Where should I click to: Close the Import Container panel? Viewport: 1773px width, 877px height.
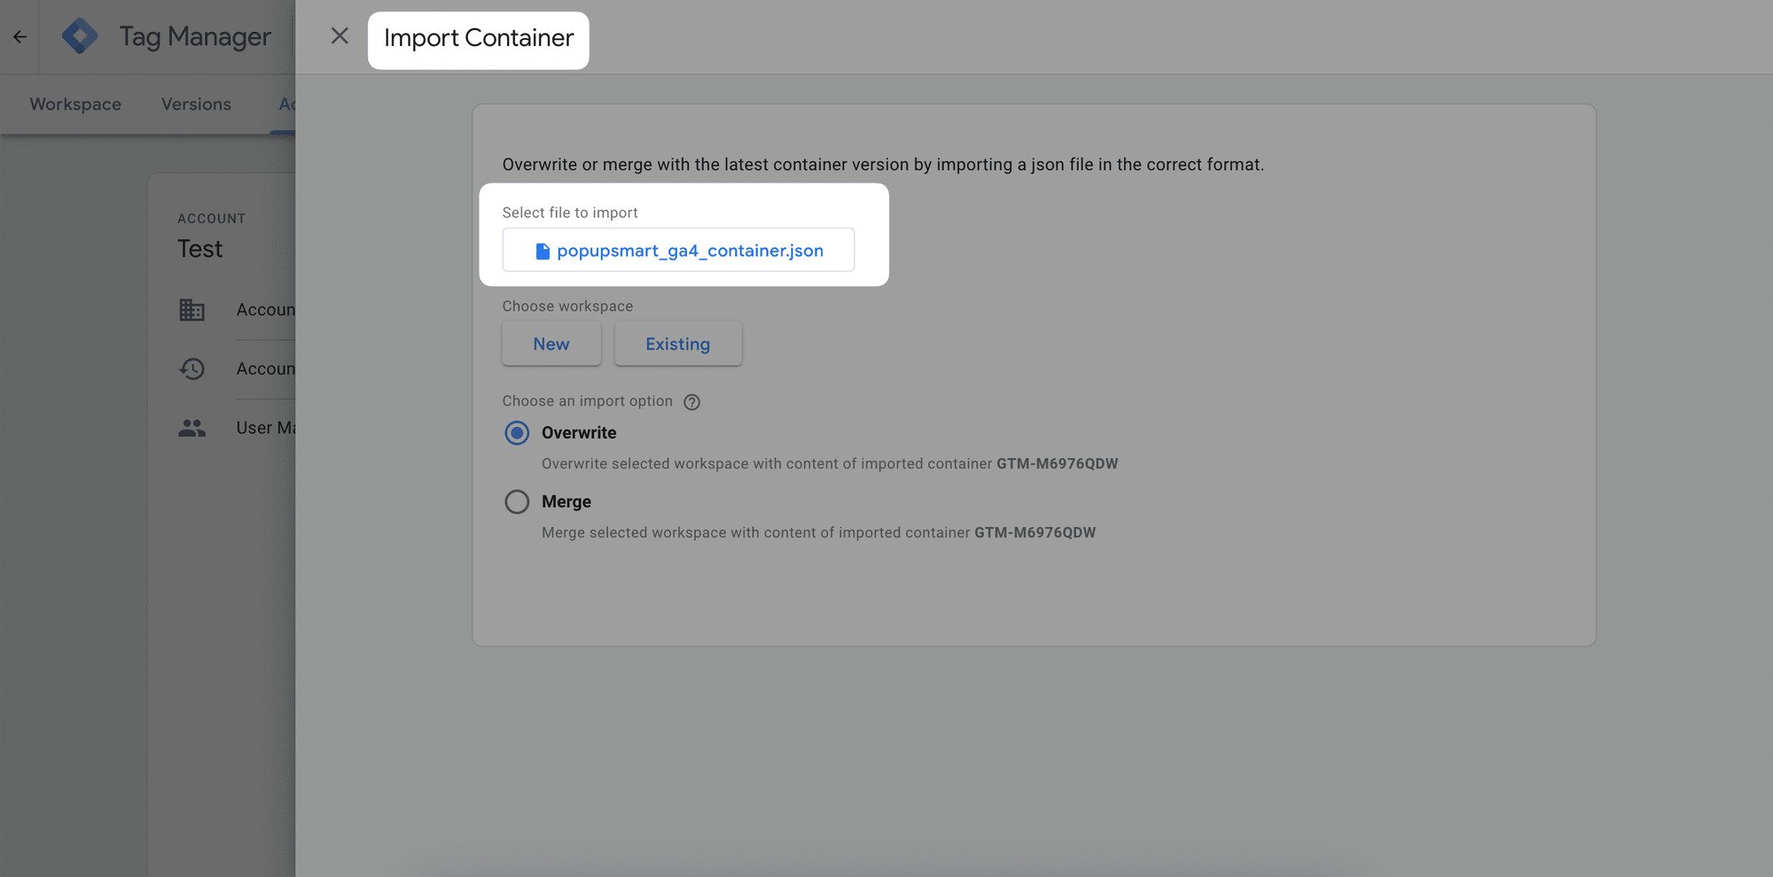click(340, 36)
